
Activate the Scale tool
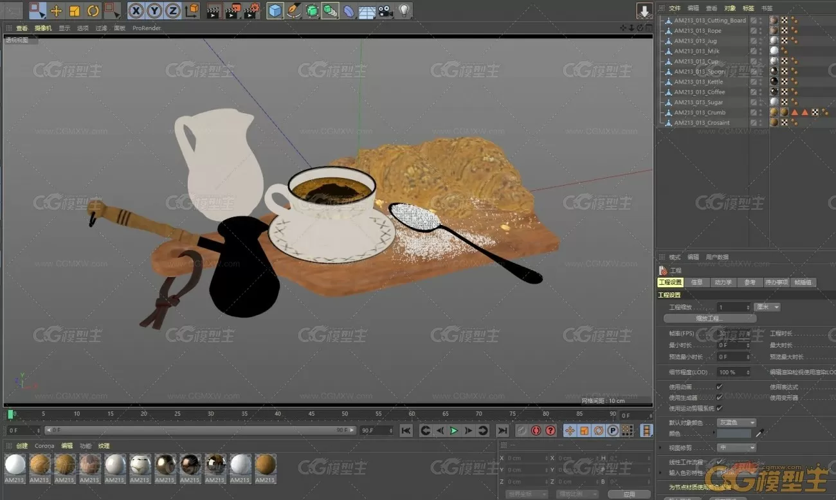[x=75, y=10]
